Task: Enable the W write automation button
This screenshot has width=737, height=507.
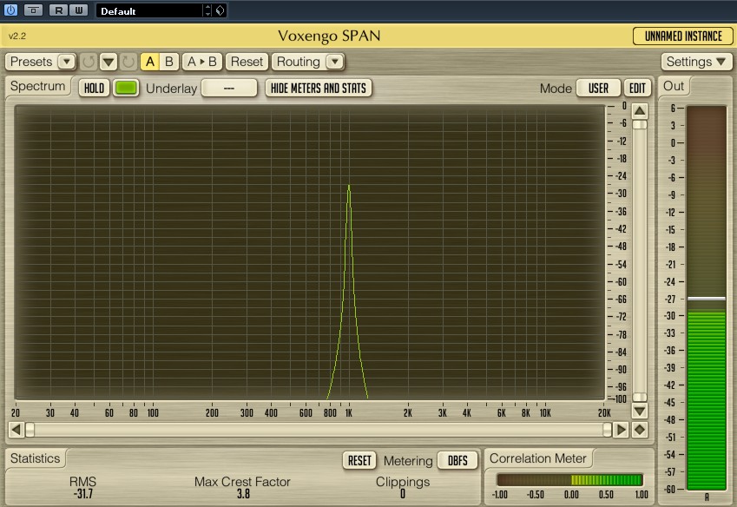Action: point(77,10)
